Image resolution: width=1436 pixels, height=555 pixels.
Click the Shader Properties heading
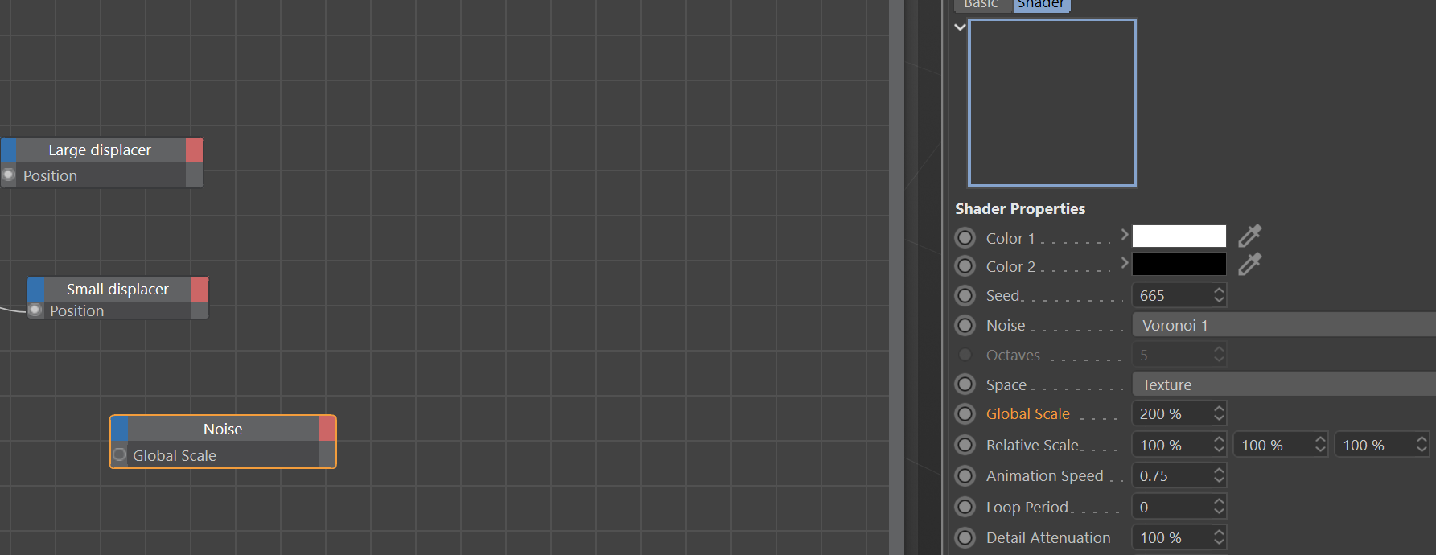(1020, 208)
